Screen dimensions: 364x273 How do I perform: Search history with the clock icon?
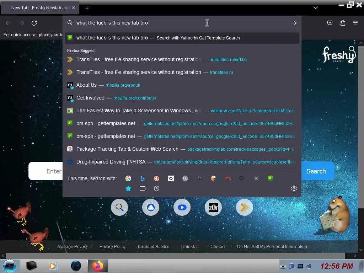click(x=157, y=188)
